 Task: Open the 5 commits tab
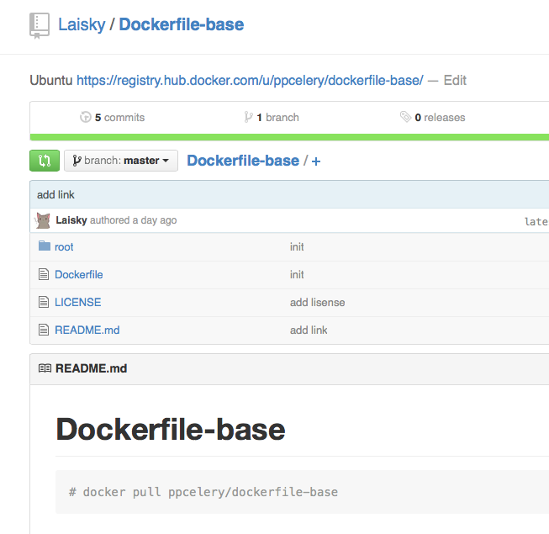pos(113,118)
